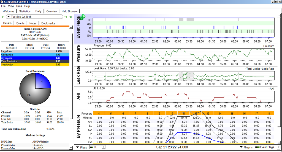Click the SleepyHead title bar app icon
The height and width of the screenshot is (152, 282).
click(2, 2)
